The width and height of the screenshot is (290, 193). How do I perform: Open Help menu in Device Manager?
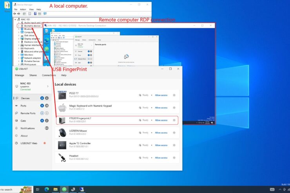tap(39, 9)
